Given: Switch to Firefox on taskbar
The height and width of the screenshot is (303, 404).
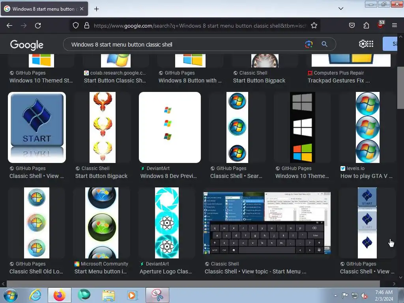Looking at the screenshot, I should [59, 295].
